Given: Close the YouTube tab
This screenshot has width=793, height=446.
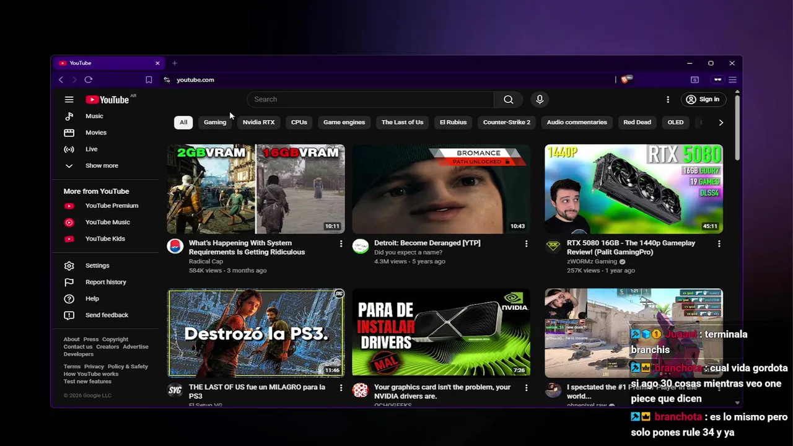Looking at the screenshot, I should click(157, 63).
